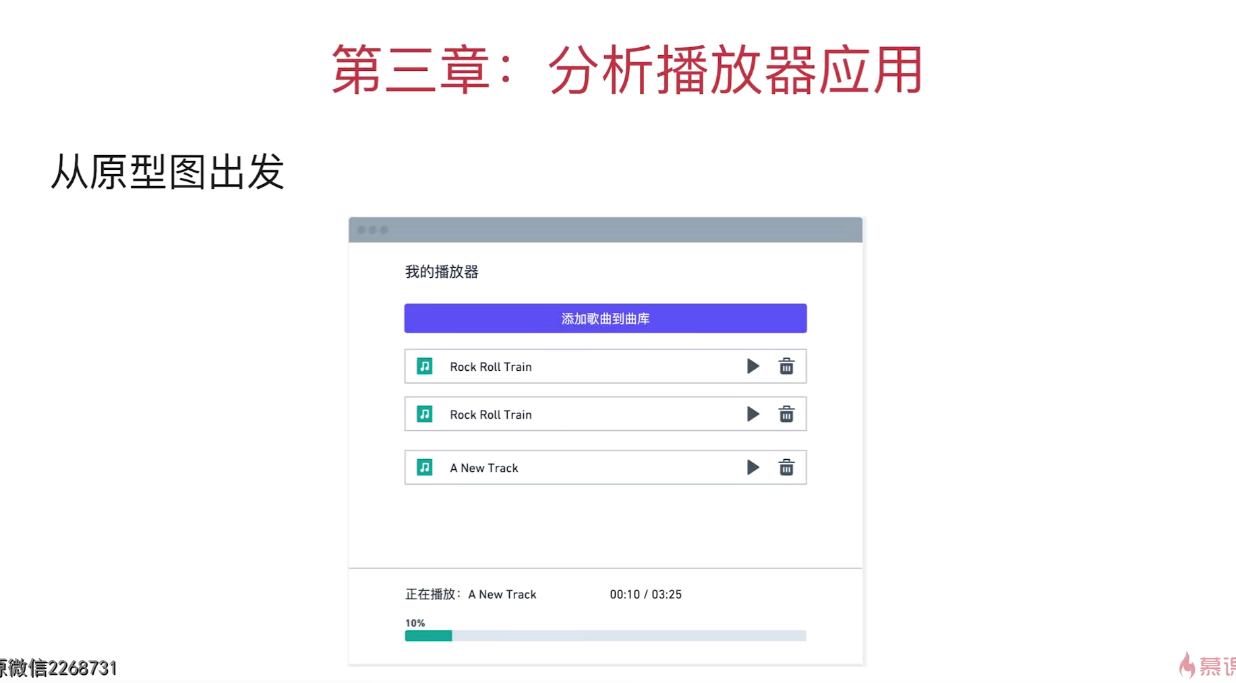Click the 00:10 / 03:25 time display
Image resolution: width=1236 pixels, height=683 pixels.
(645, 594)
